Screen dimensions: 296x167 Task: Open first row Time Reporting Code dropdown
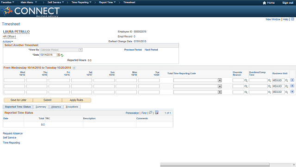[x=220, y=80]
